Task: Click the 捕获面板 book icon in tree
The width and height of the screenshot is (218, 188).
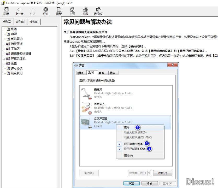Action: coord(8,44)
